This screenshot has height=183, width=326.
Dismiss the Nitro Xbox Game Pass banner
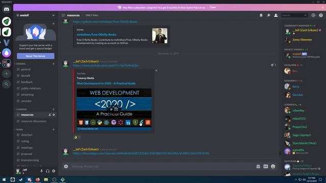[323, 7]
